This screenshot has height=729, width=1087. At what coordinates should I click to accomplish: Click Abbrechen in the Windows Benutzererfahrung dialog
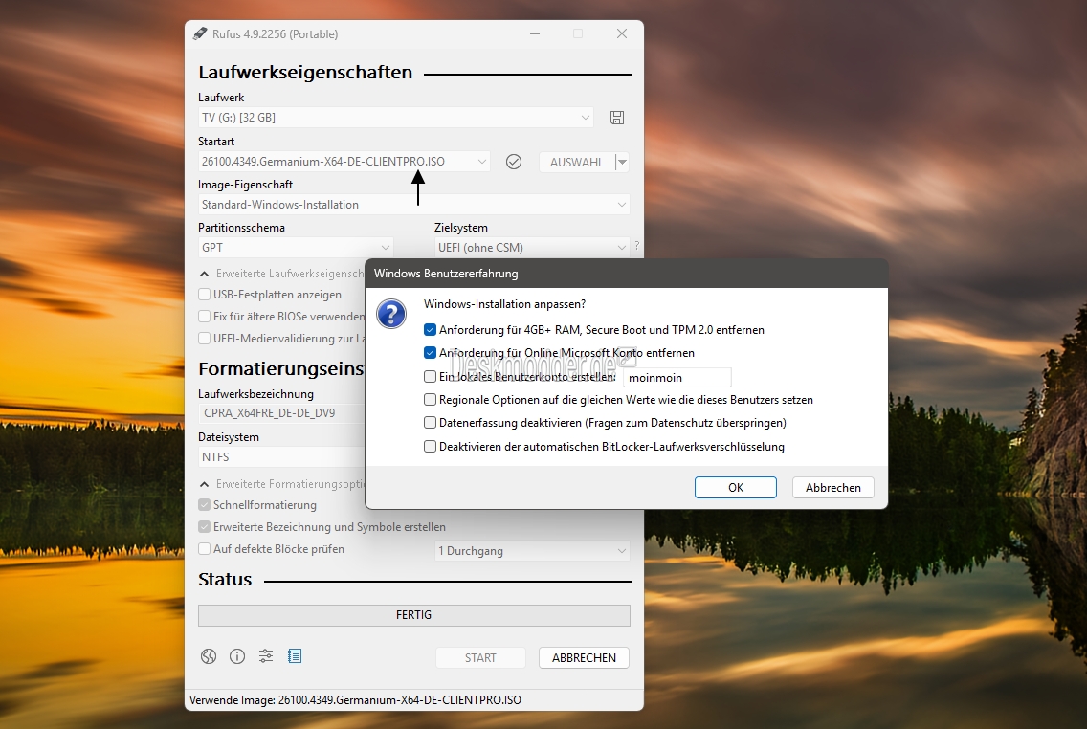click(x=833, y=487)
